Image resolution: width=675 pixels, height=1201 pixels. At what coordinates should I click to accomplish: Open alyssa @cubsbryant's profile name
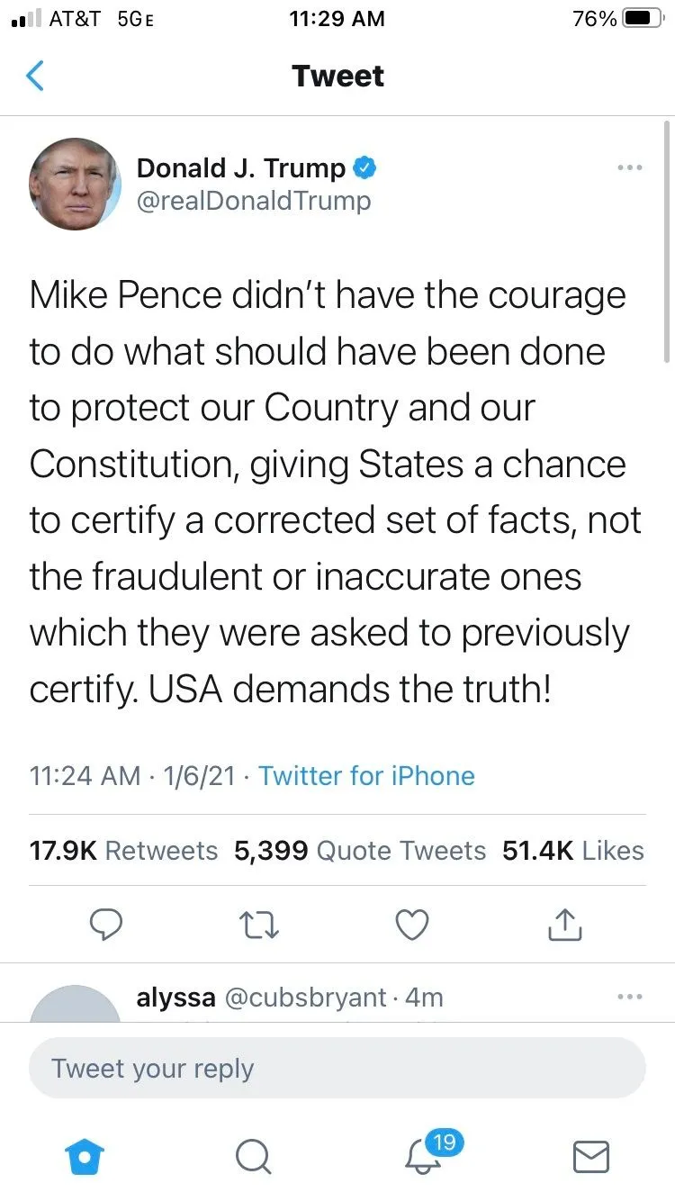(x=176, y=998)
